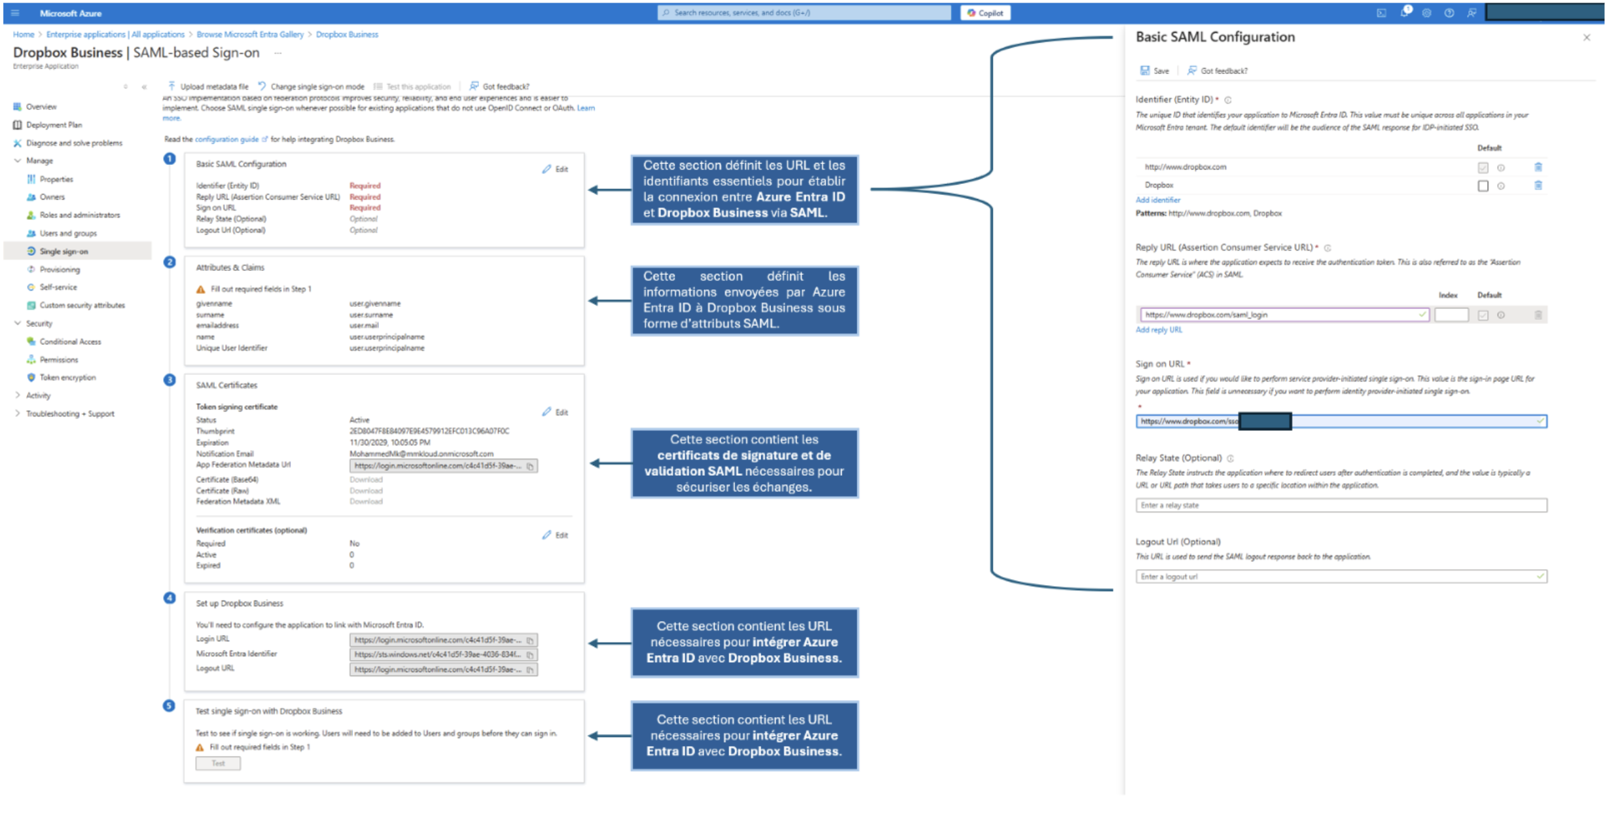This screenshot has width=1605, height=835.
Task: Edit the Token signing certificate
Action: 555,412
